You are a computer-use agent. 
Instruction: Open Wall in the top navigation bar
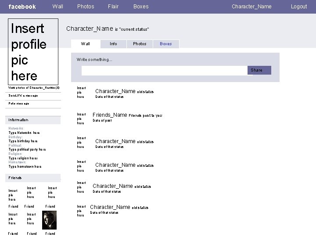[x=58, y=7]
